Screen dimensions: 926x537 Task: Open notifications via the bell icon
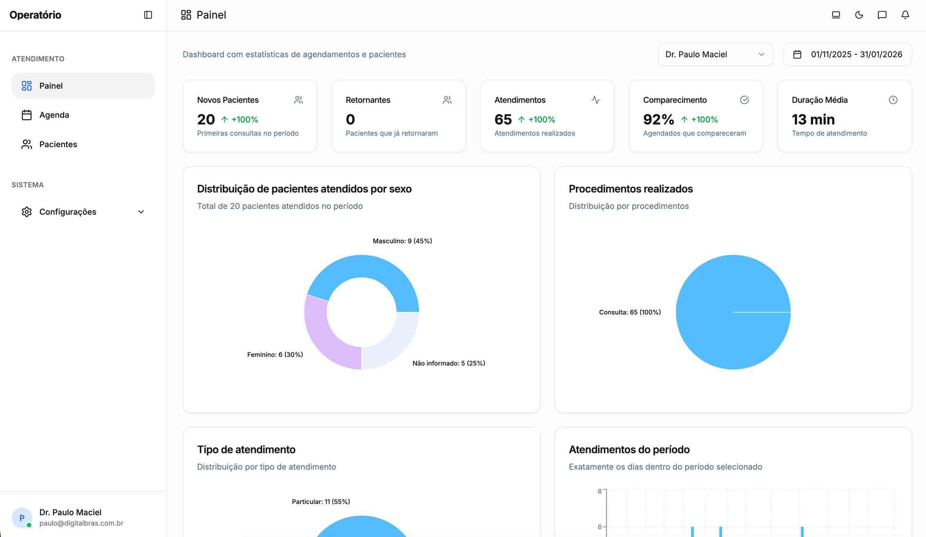coord(905,15)
